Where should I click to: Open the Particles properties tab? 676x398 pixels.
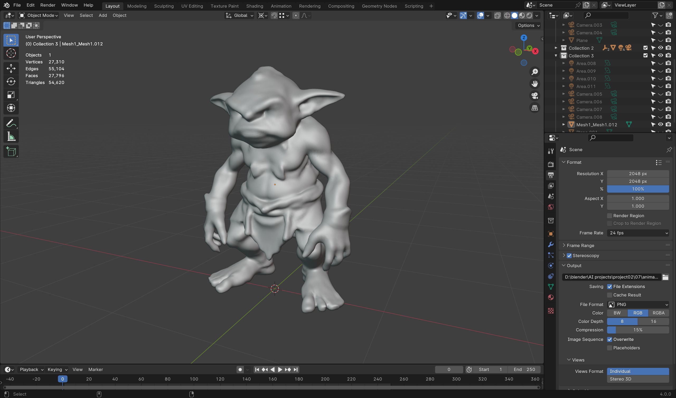click(551, 255)
